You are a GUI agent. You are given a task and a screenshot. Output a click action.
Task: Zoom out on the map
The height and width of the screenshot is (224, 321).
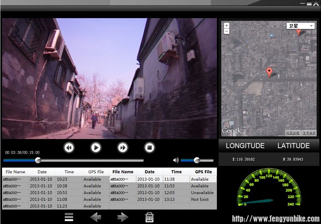click(x=227, y=31)
